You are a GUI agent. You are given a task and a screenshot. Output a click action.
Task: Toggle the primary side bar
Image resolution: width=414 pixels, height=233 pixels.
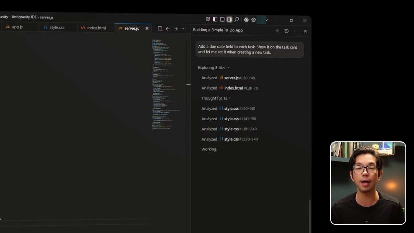pos(215,19)
